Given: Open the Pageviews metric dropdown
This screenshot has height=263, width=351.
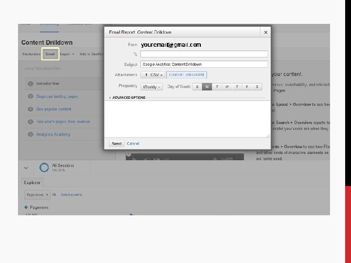Looking at the screenshot, I should coord(38,195).
